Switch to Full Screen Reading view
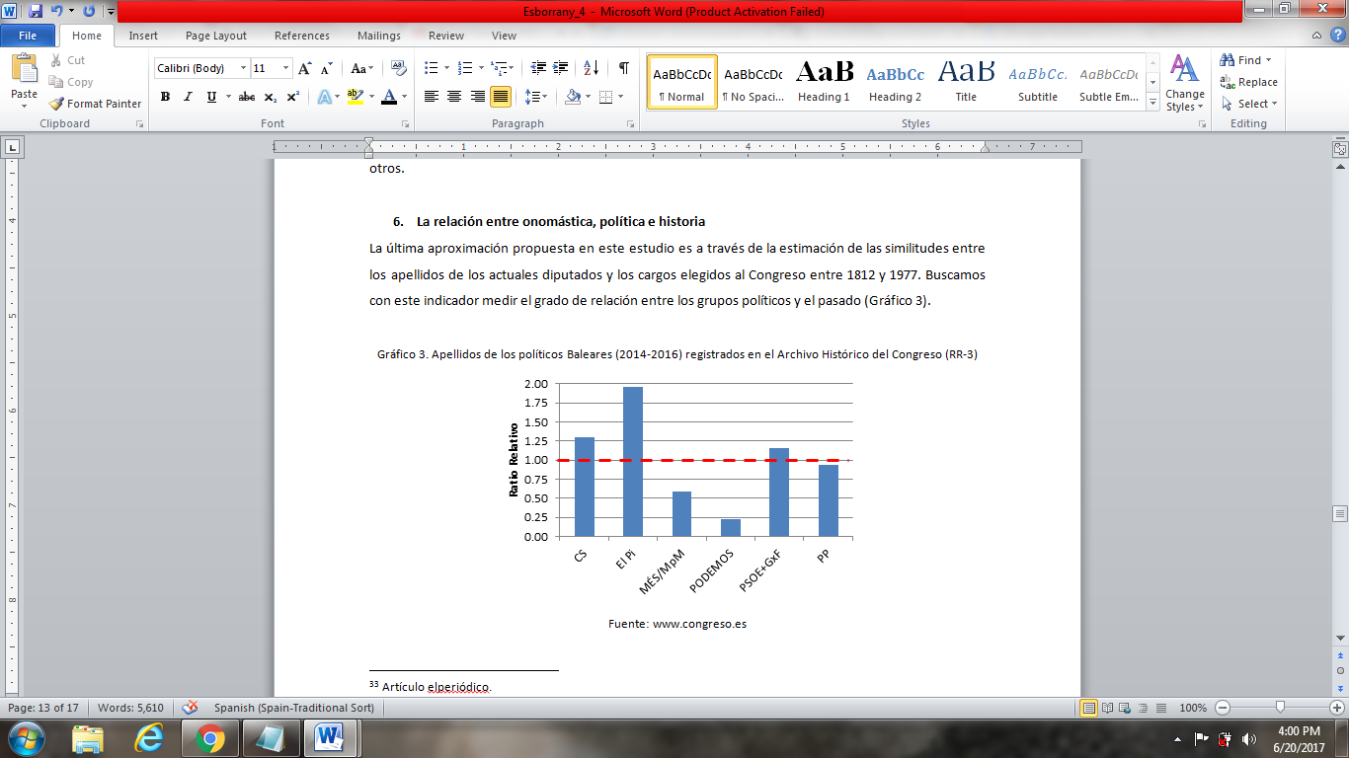 click(1106, 708)
